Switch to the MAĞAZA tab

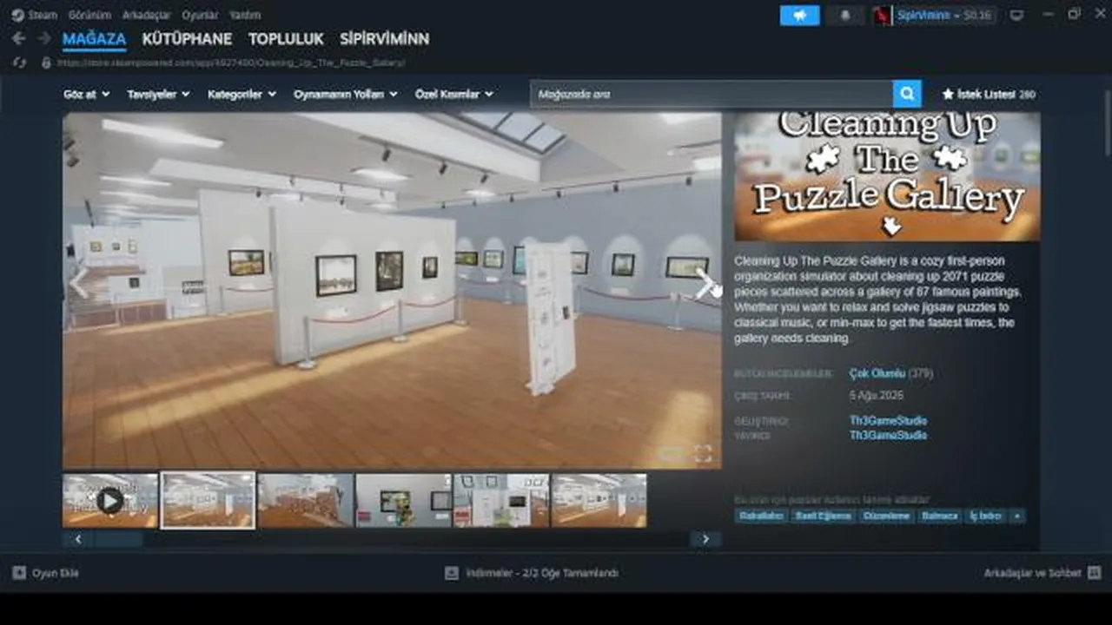[x=94, y=39]
